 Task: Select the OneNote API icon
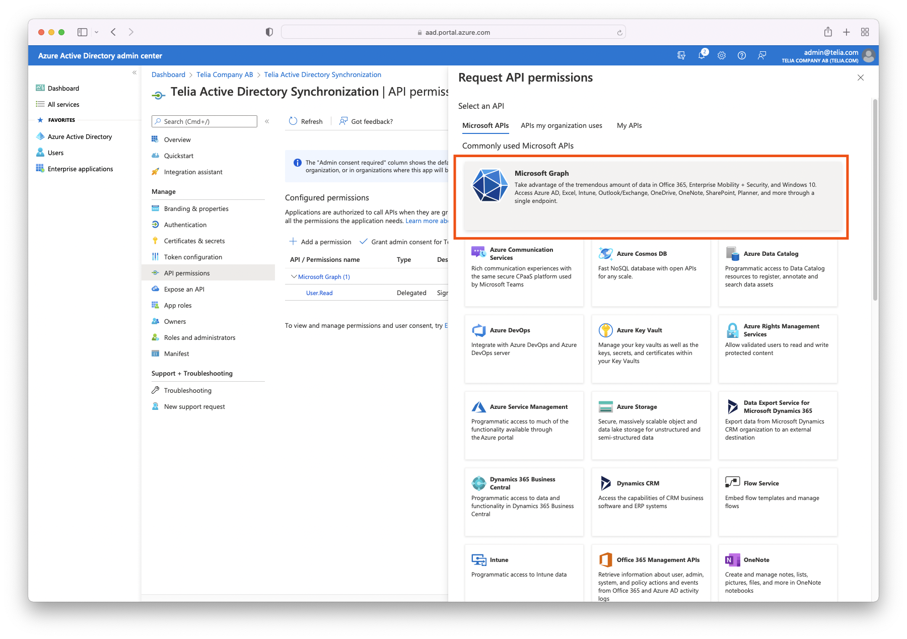click(732, 559)
